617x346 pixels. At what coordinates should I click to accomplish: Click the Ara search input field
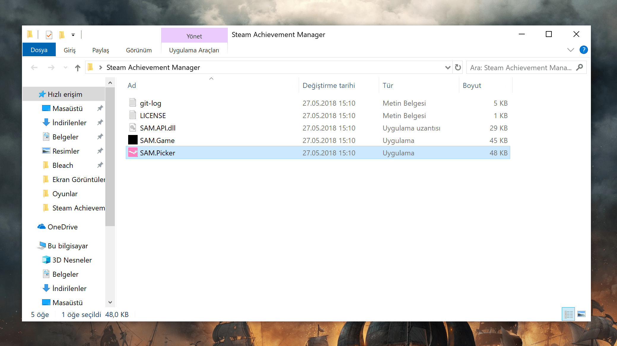pyautogui.click(x=521, y=67)
